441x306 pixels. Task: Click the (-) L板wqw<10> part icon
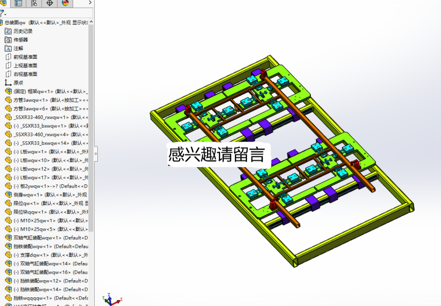click(8, 160)
